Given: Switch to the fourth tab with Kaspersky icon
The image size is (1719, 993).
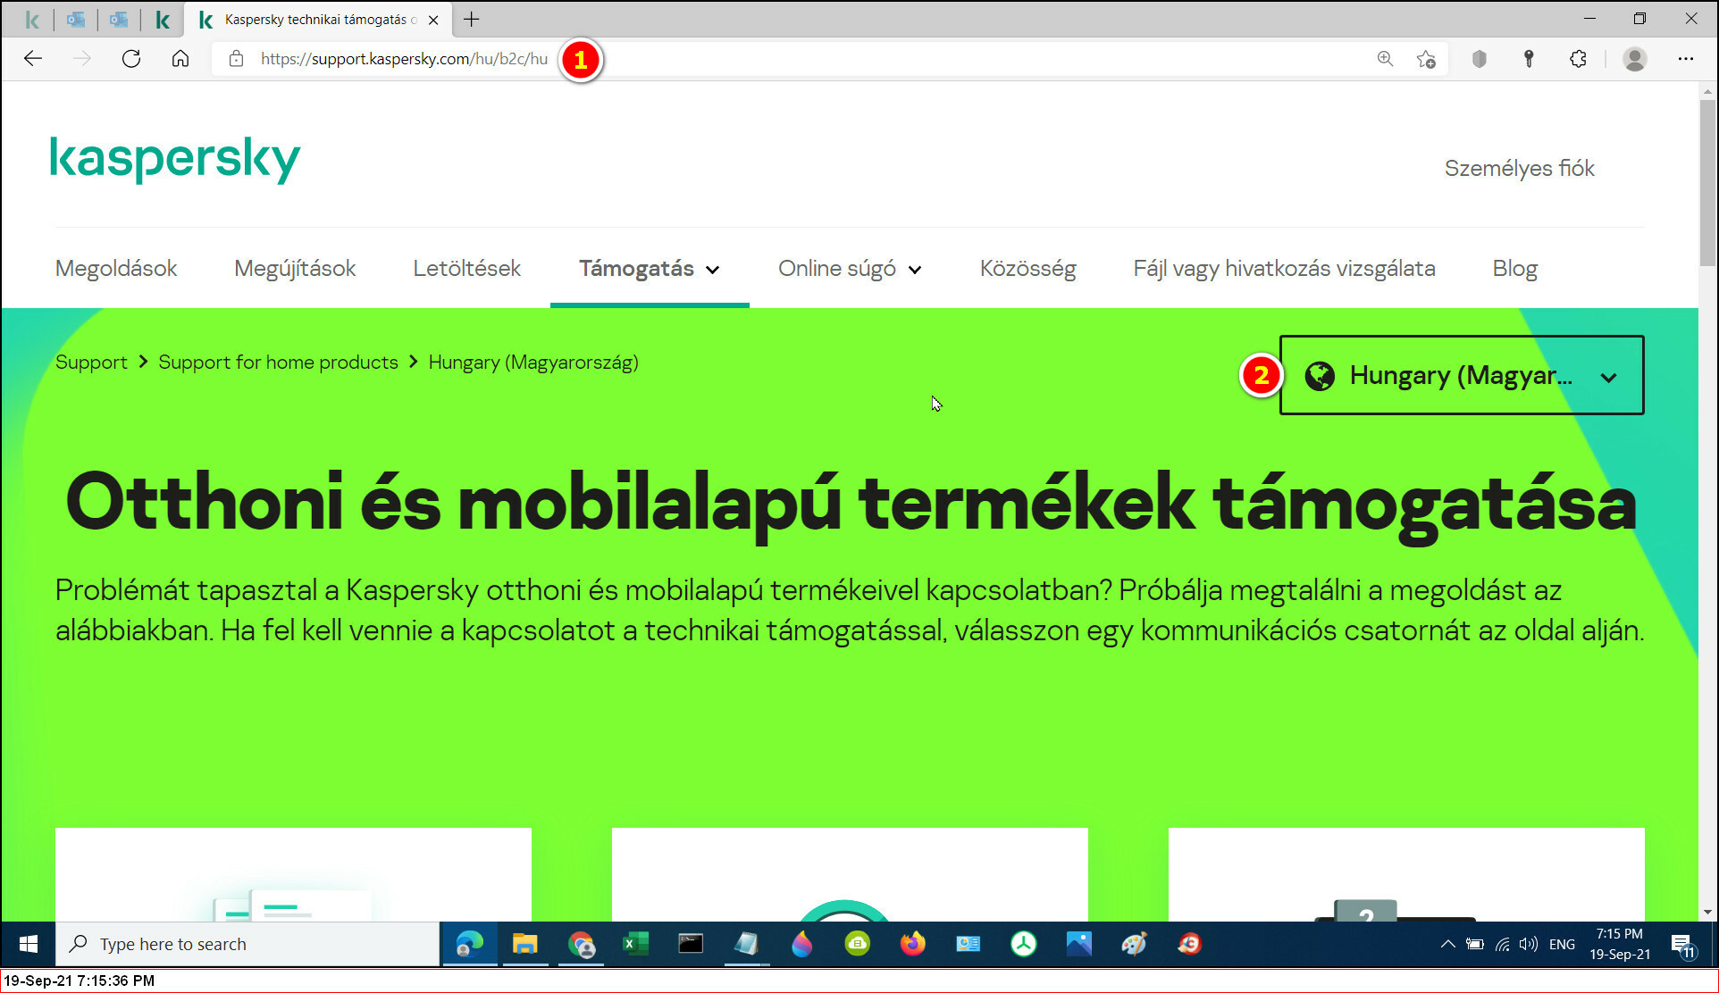Looking at the screenshot, I should point(163,20).
